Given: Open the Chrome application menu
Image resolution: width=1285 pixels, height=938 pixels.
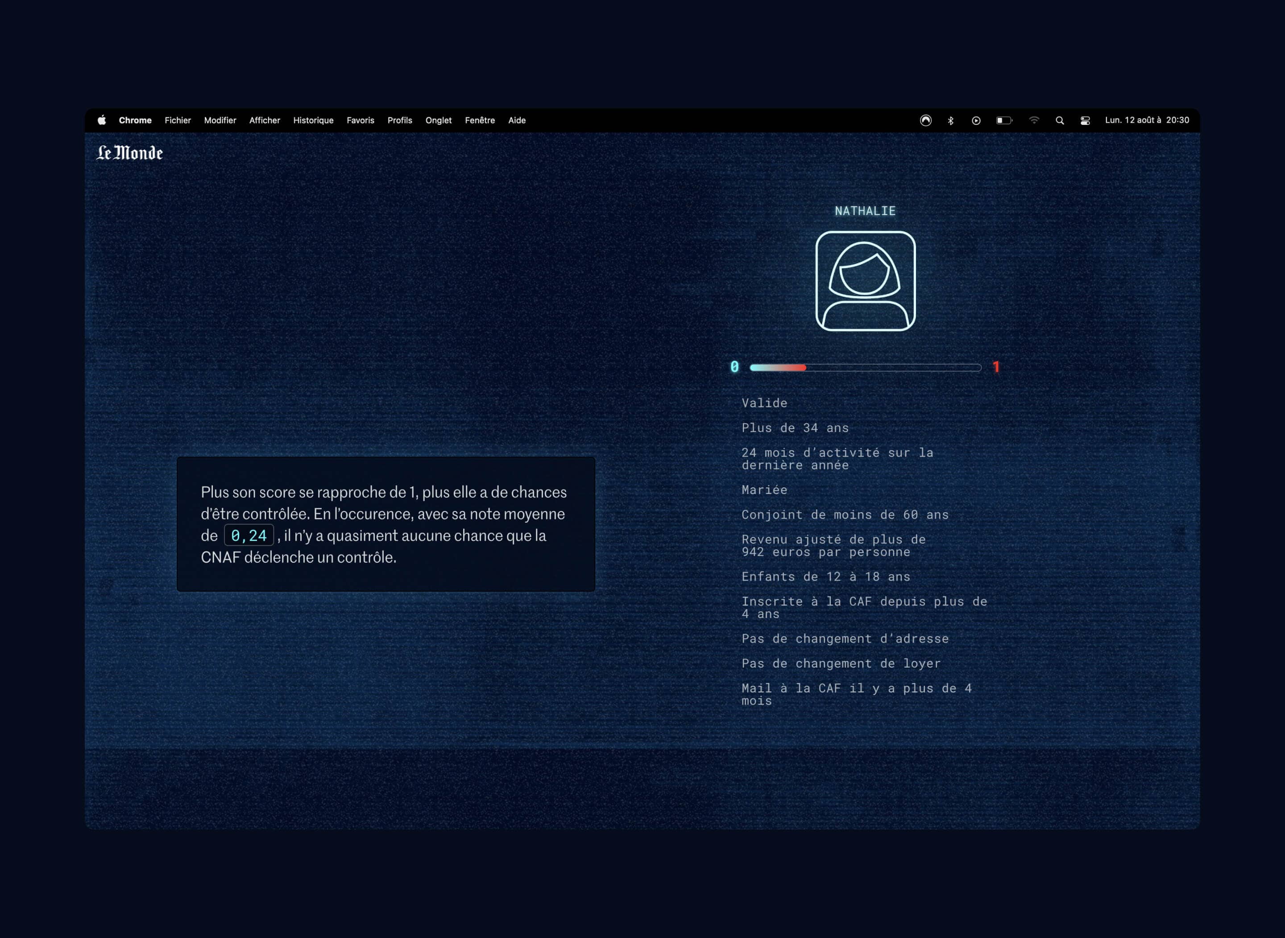Looking at the screenshot, I should coord(135,120).
